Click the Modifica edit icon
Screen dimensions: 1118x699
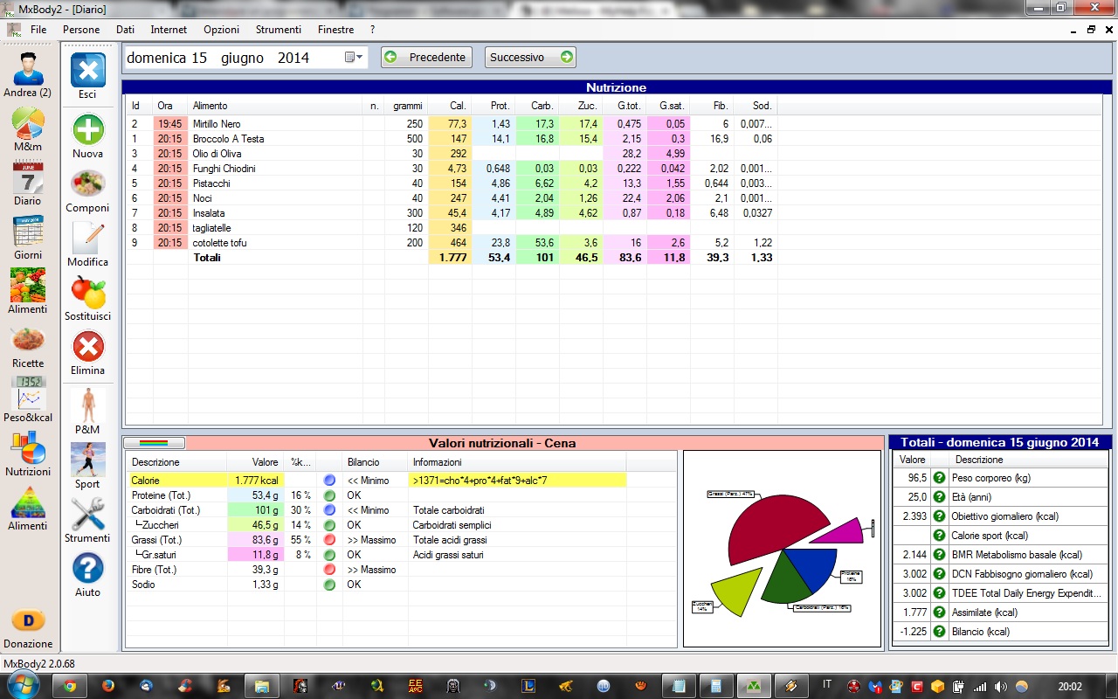point(87,239)
